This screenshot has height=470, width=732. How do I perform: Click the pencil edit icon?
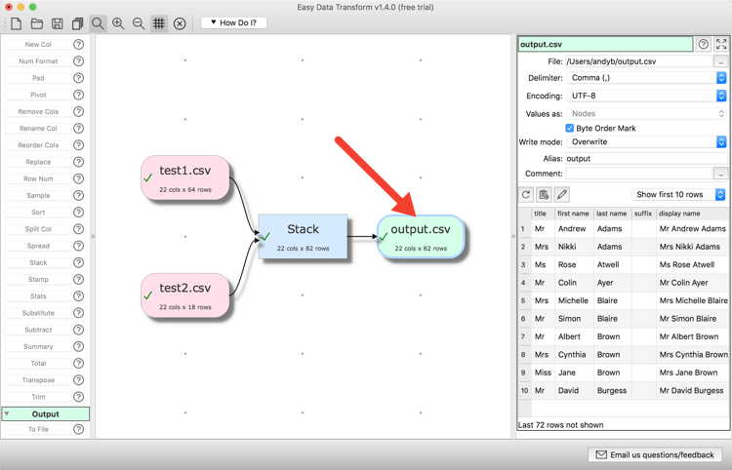562,195
